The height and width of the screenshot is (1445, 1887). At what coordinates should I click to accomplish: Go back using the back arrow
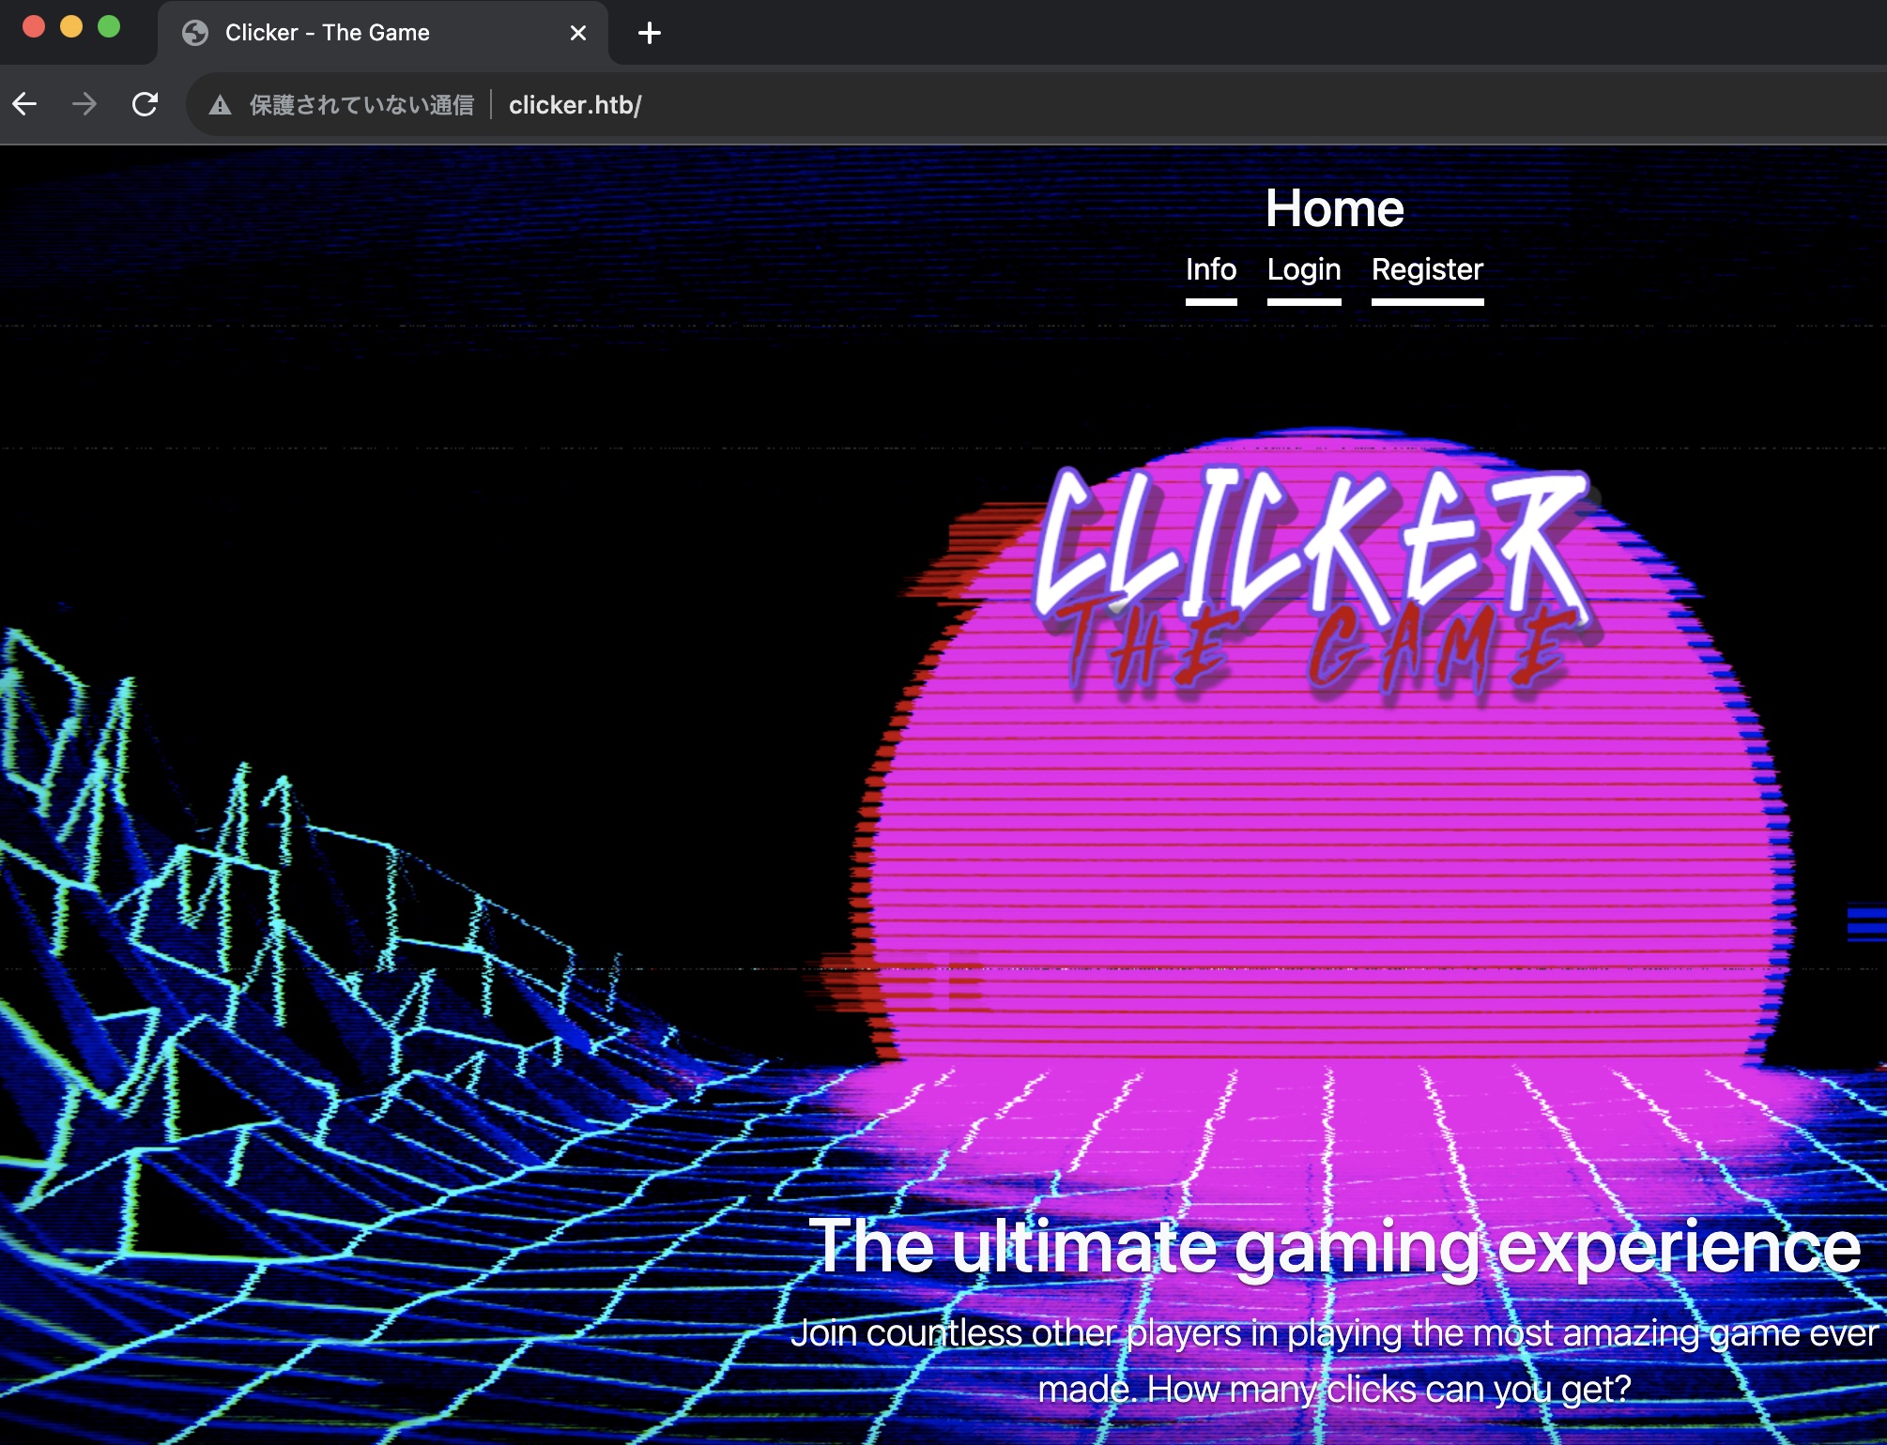(x=25, y=104)
